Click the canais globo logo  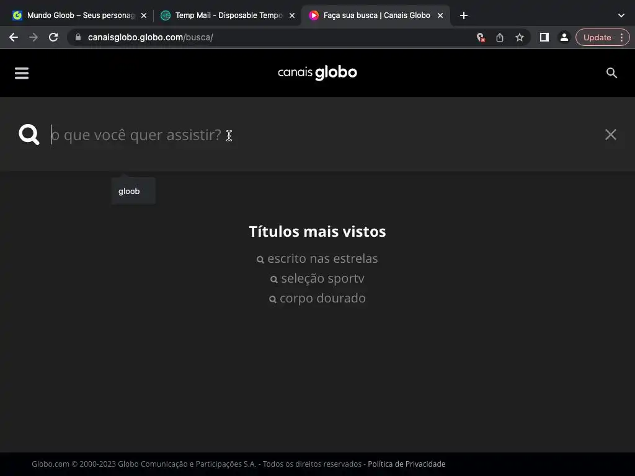pyautogui.click(x=317, y=73)
